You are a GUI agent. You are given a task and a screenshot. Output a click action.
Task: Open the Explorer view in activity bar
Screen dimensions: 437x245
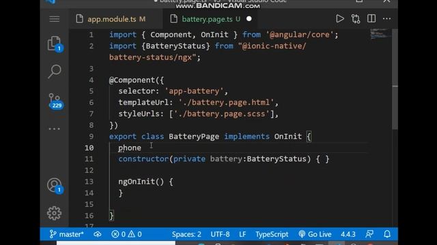[x=55, y=44]
